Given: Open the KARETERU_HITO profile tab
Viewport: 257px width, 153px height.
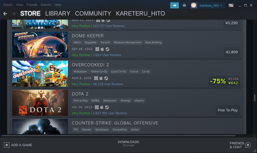Looking at the screenshot, I should 140,14.
